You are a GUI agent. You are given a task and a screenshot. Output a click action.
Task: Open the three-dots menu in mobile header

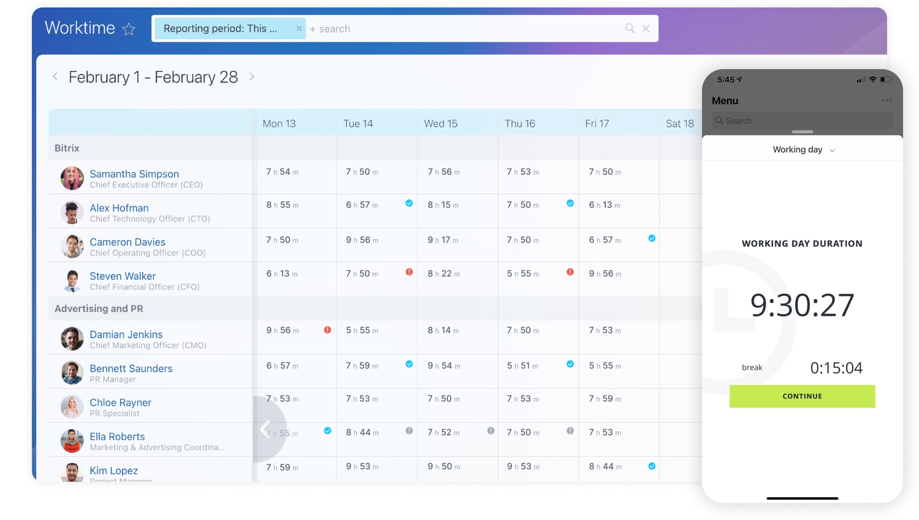coord(886,101)
